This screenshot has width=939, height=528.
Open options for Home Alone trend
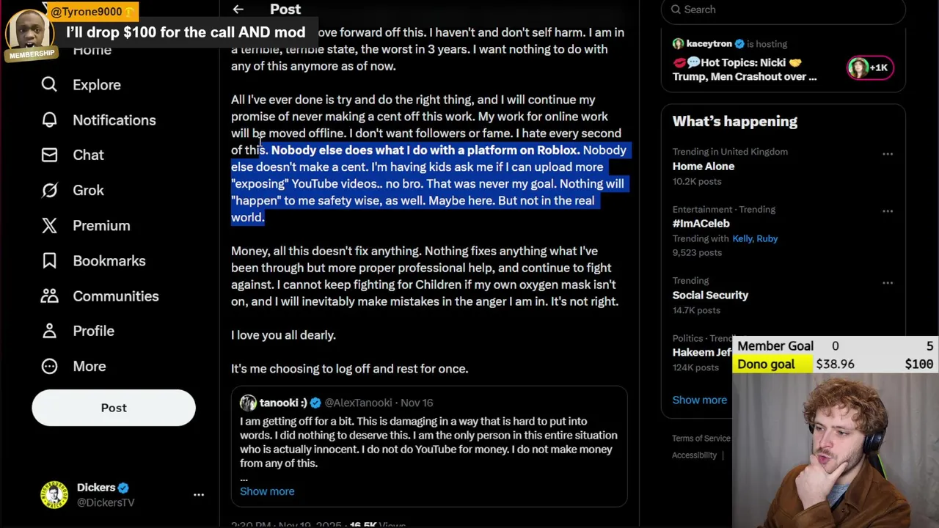click(x=888, y=154)
